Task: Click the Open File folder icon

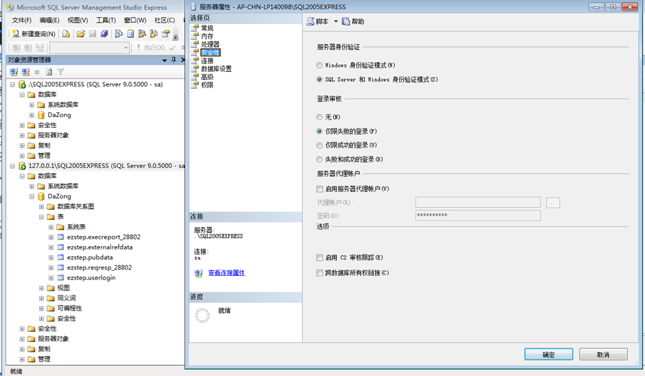Action: 81,34
